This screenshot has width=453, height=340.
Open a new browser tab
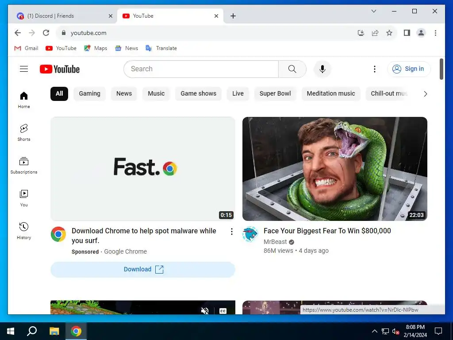[233, 16]
